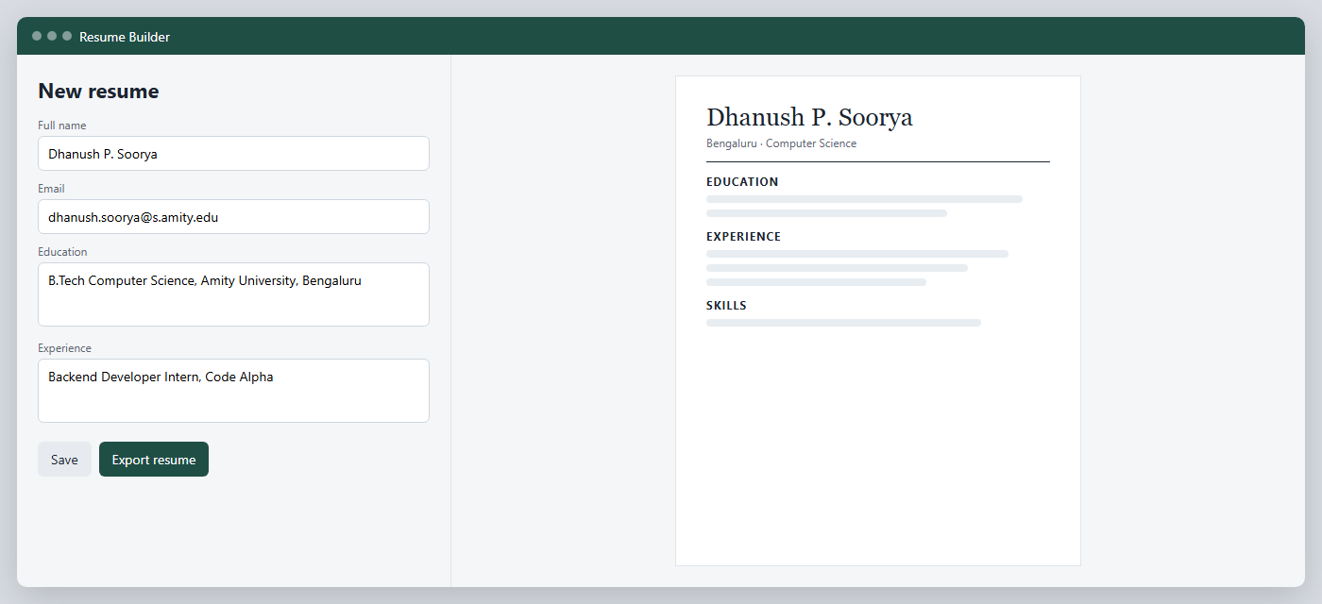Screen dimensions: 1322x604
Task: Click the Full name input field
Action: pos(233,153)
